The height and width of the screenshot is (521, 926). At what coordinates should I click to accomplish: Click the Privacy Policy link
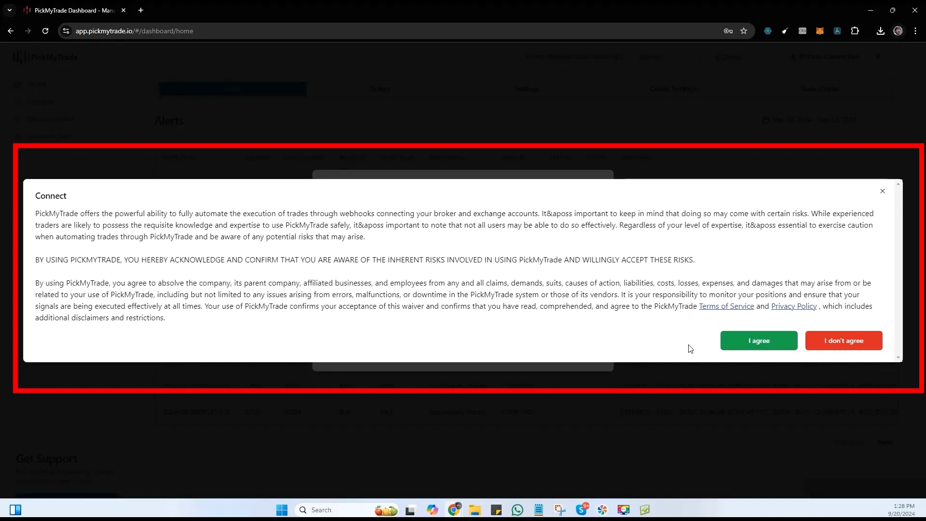tap(794, 306)
